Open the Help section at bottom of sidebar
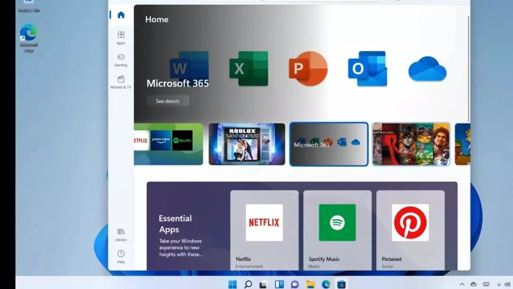Image resolution: width=513 pixels, height=289 pixels. pos(120,257)
